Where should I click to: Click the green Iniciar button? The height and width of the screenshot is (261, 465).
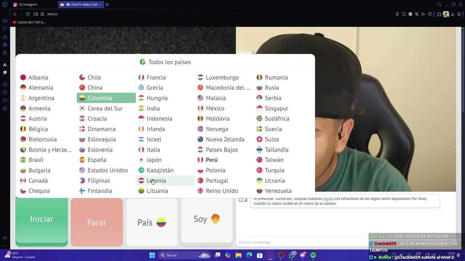tap(41, 221)
